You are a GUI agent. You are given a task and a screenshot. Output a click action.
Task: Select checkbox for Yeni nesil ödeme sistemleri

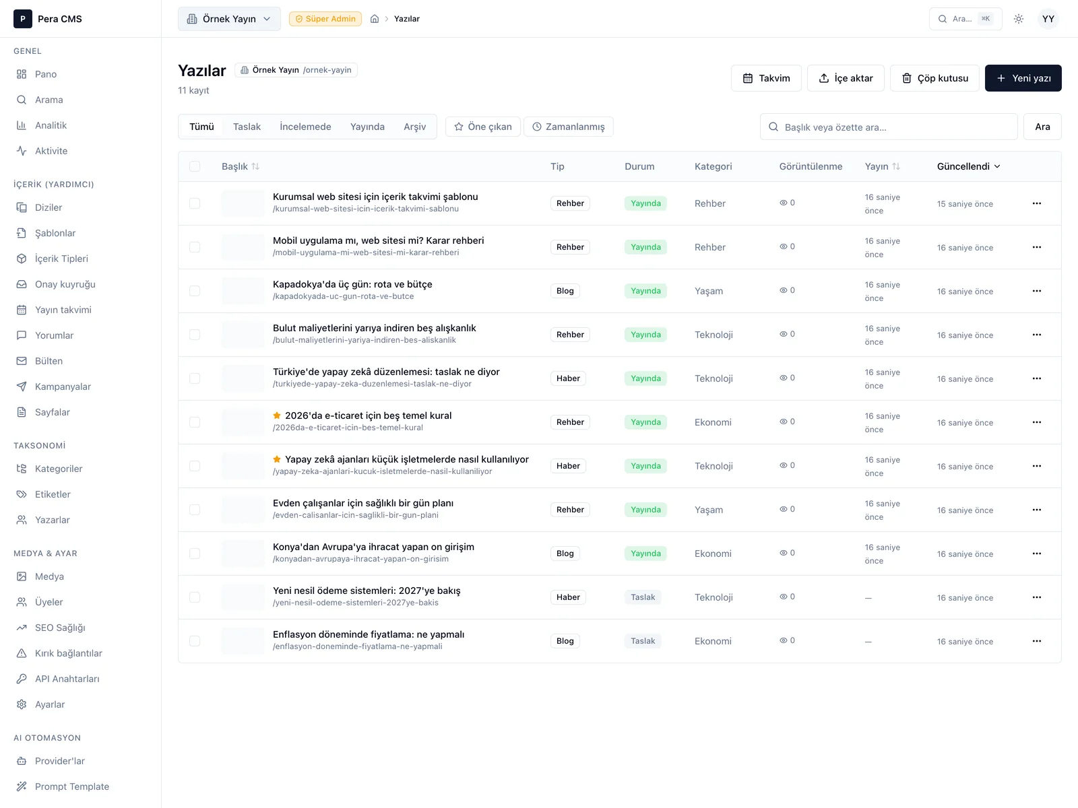(x=195, y=597)
